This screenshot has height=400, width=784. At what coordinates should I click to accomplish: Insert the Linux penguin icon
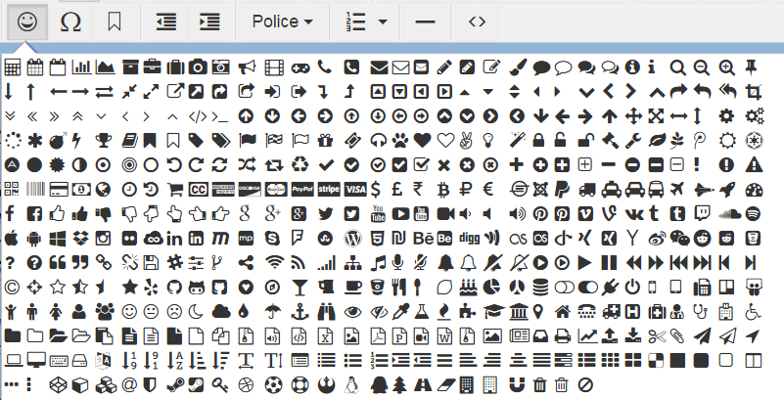352,384
